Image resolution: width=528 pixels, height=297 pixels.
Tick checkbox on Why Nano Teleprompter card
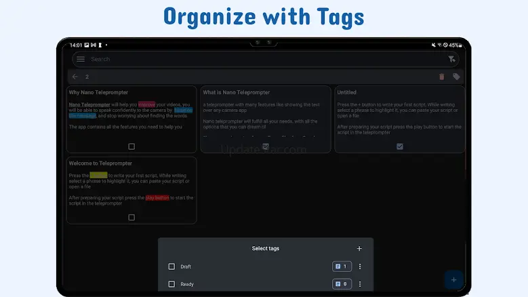131,146
